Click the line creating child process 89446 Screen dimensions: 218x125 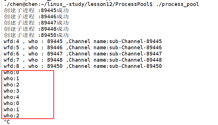point(36,17)
